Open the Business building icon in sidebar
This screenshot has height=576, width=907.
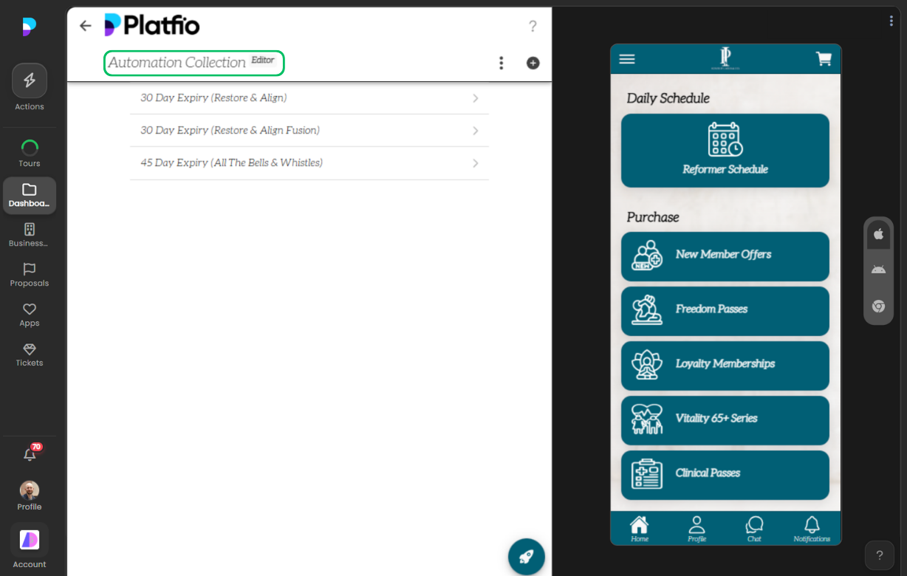30,230
